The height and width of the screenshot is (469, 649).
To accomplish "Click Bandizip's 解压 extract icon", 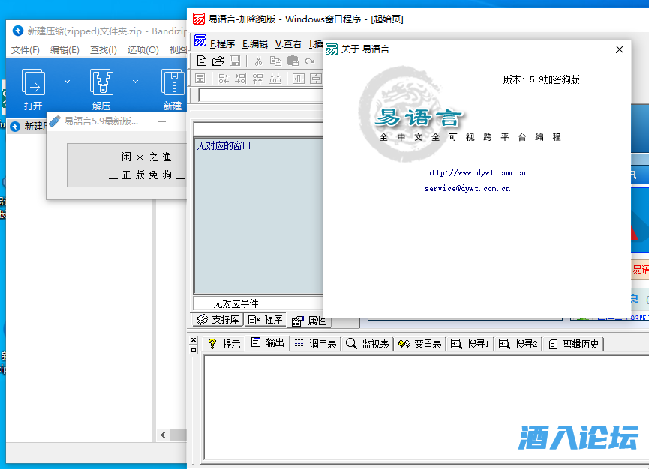I will (101, 89).
